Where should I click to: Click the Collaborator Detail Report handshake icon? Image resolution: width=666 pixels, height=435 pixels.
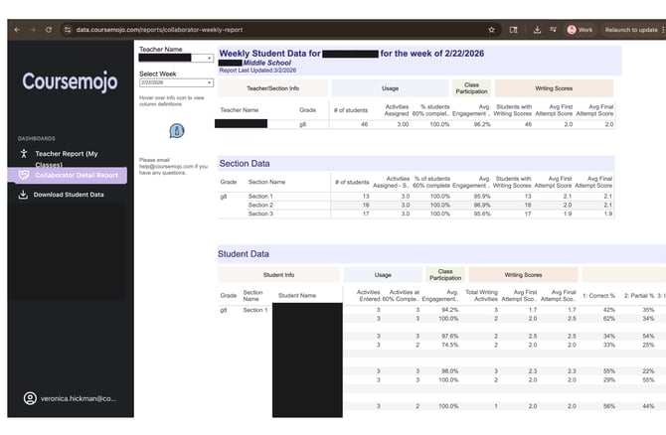coord(24,175)
